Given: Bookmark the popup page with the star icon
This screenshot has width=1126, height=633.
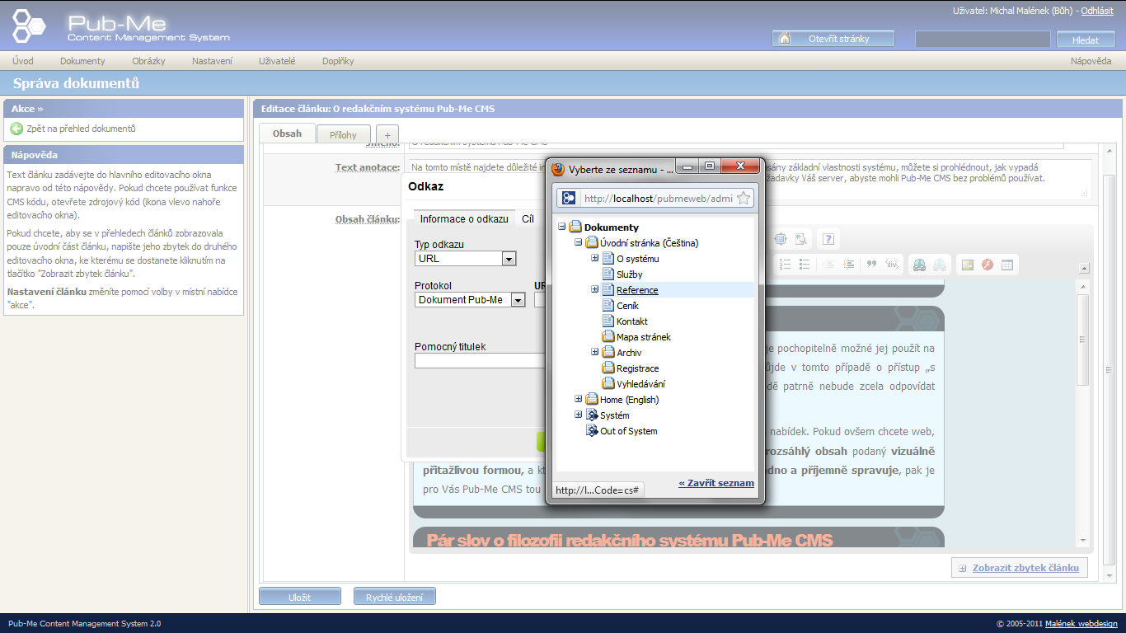Looking at the screenshot, I should pyautogui.click(x=743, y=198).
